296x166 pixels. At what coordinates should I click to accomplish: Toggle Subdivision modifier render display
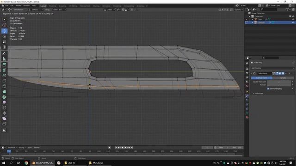(x=283, y=73)
